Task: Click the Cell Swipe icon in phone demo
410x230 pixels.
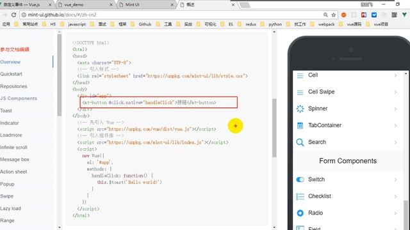Action: (x=300, y=92)
